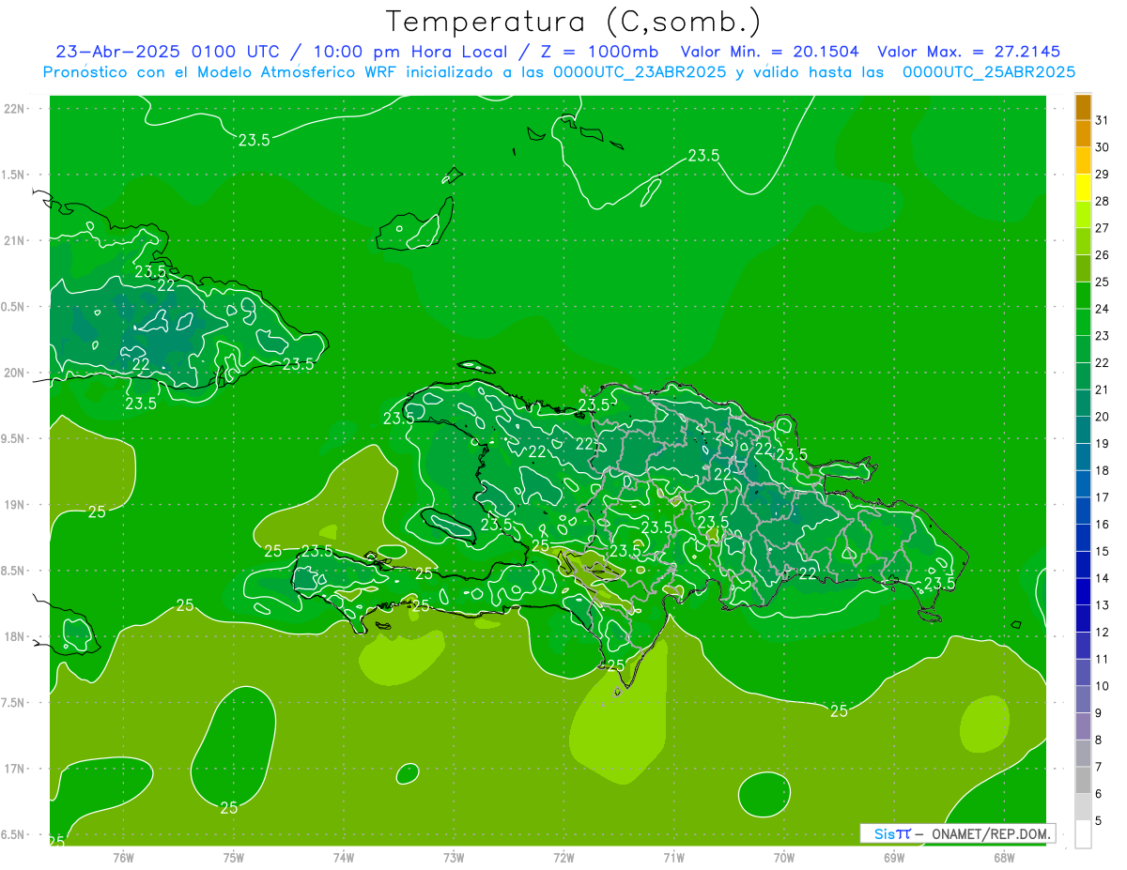Click the colorbar label "15"
The width and height of the screenshot is (1127, 870).
(1103, 552)
